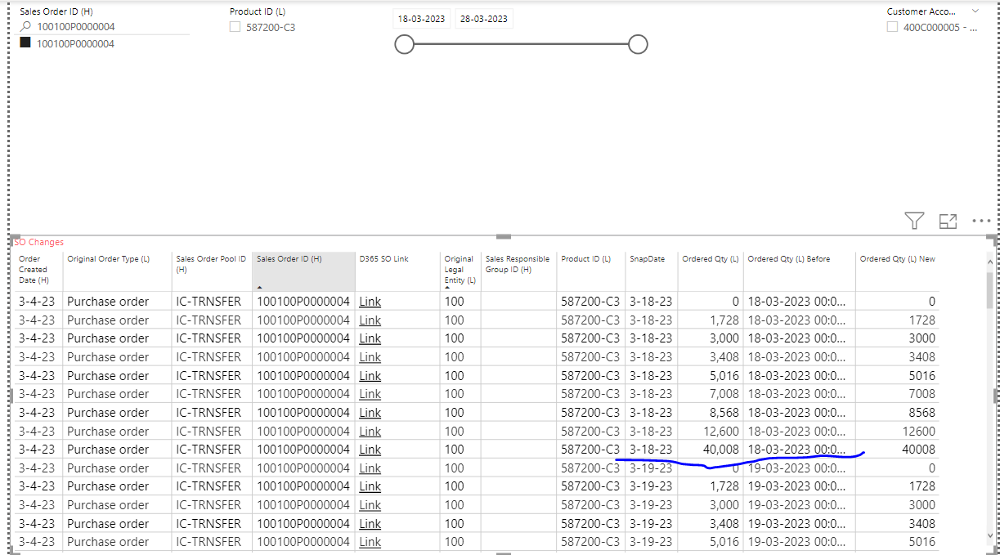The height and width of the screenshot is (555, 1000).
Task: Open the More options ellipsis menu
Action: tap(981, 221)
